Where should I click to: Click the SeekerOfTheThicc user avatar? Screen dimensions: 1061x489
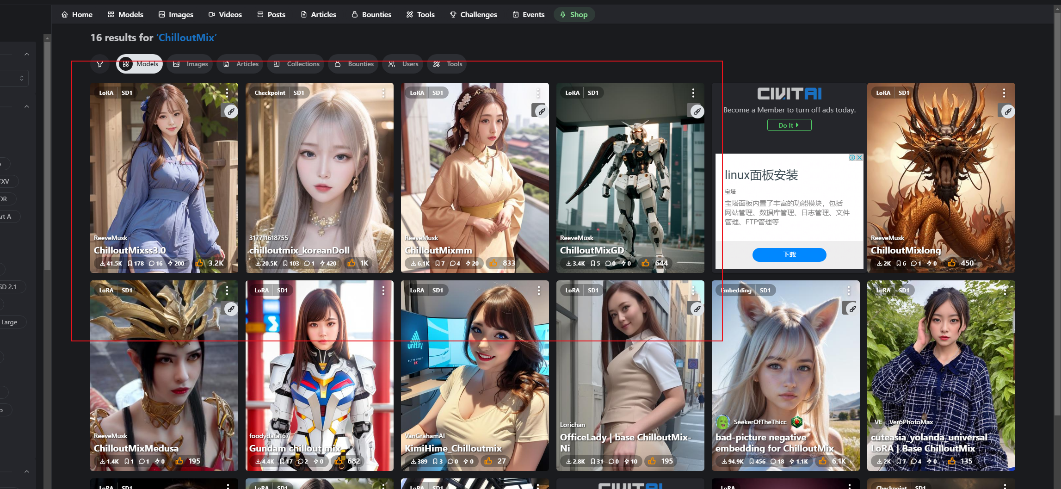722,422
